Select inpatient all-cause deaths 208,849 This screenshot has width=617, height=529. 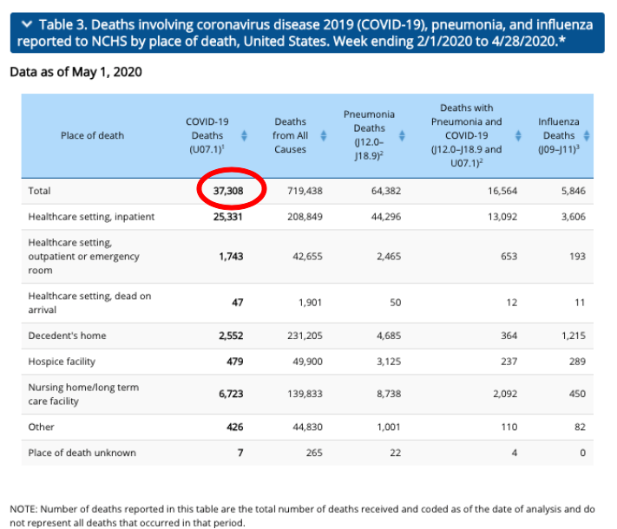[x=305, y=217]
